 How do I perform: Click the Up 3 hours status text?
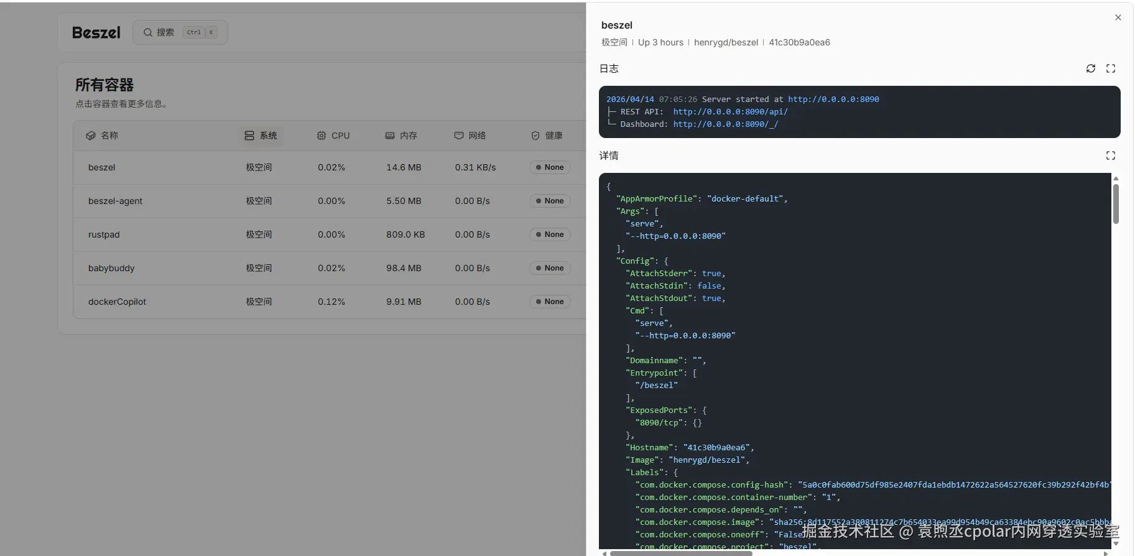(x=660, y=42)
